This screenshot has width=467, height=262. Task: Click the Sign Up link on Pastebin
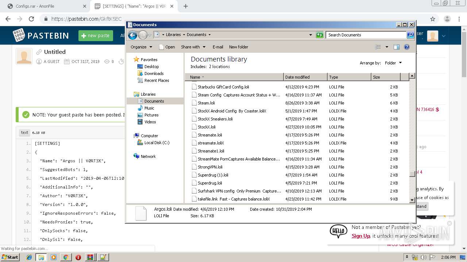point(361,236)
